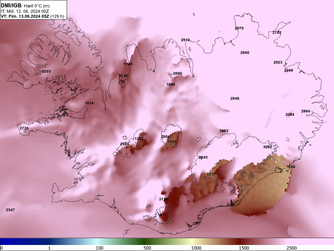Click the 2904 height value label
This screenshot has height=251, width=334.
click(x=165, y=137)
